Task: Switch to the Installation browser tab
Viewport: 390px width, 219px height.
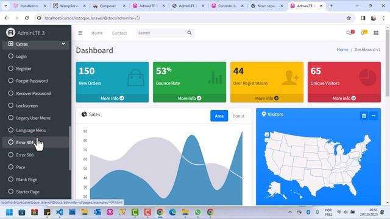Action: 30,5
